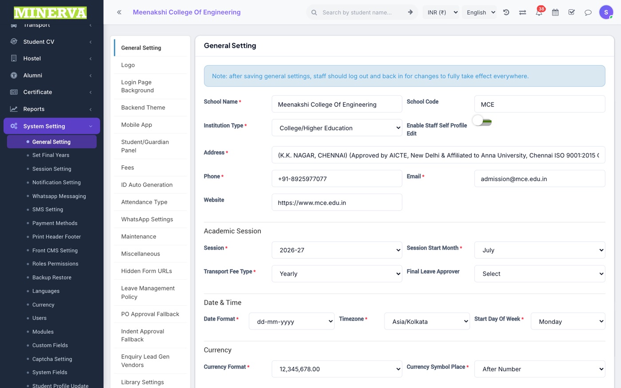The height and width of the screenshot is (388, 621).
Task: Open the history clock icon
Action: (506, 12)
